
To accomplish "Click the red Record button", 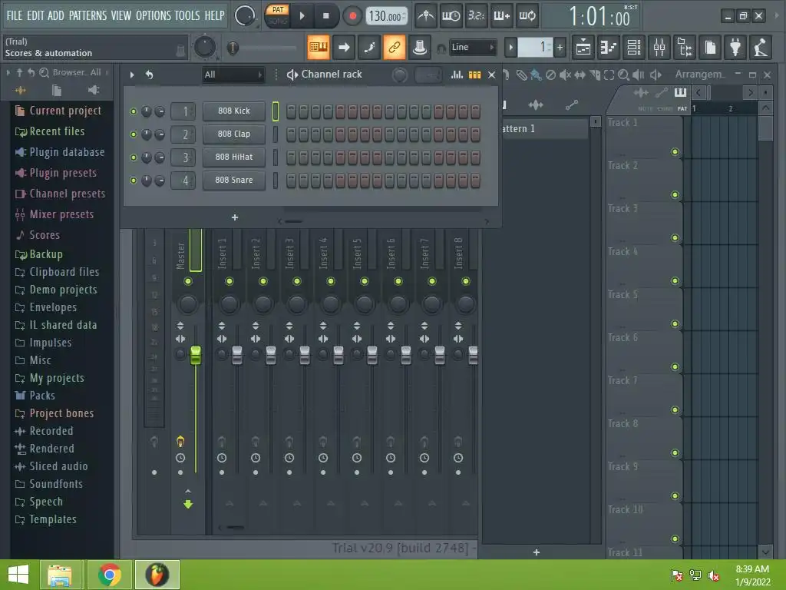I will 352,16.
